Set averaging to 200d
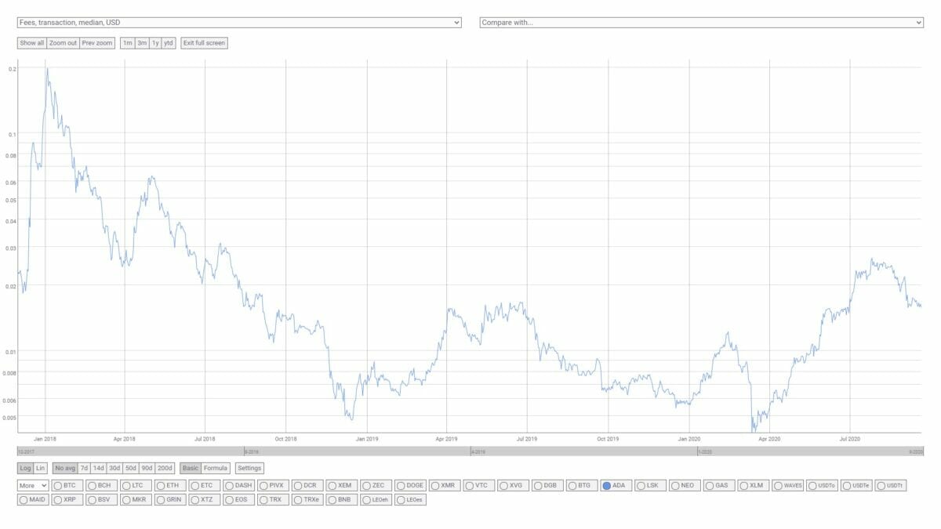Viewport: 941px width, 529px height. (x=165, y=468)
